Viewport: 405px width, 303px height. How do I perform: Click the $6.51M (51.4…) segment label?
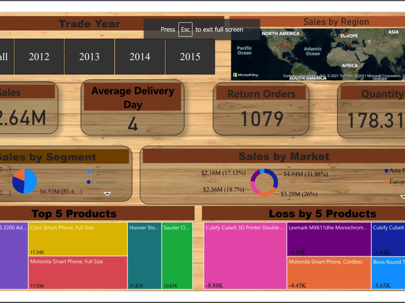click(61, 191)
